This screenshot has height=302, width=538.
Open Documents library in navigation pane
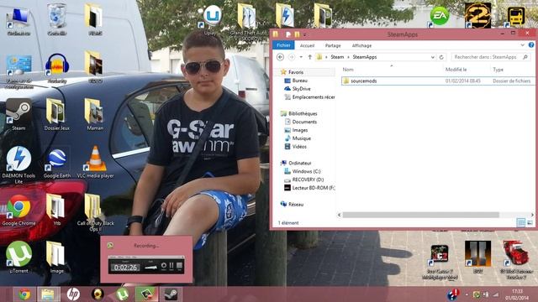[x=301, y=122]
